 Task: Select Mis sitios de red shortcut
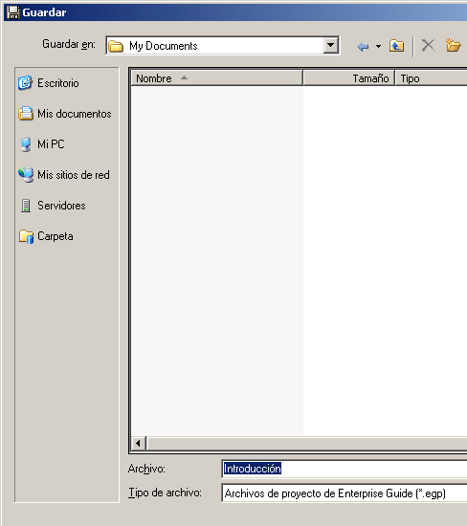(x=64, y=175)
